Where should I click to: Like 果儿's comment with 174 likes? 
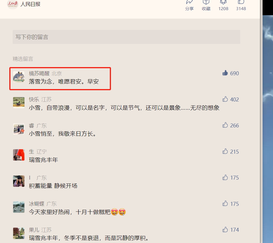(x=225, y=229)
